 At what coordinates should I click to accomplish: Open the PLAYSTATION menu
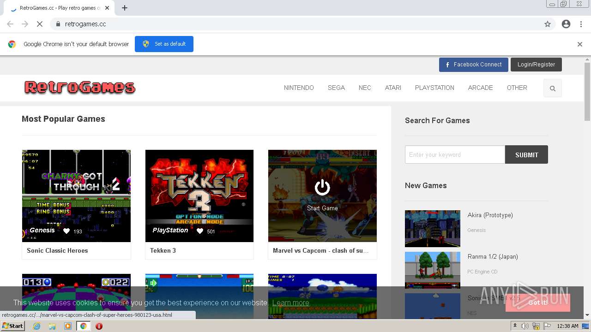point(434,88)
